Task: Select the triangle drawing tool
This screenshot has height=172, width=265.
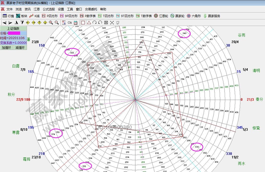Action: 89,23
